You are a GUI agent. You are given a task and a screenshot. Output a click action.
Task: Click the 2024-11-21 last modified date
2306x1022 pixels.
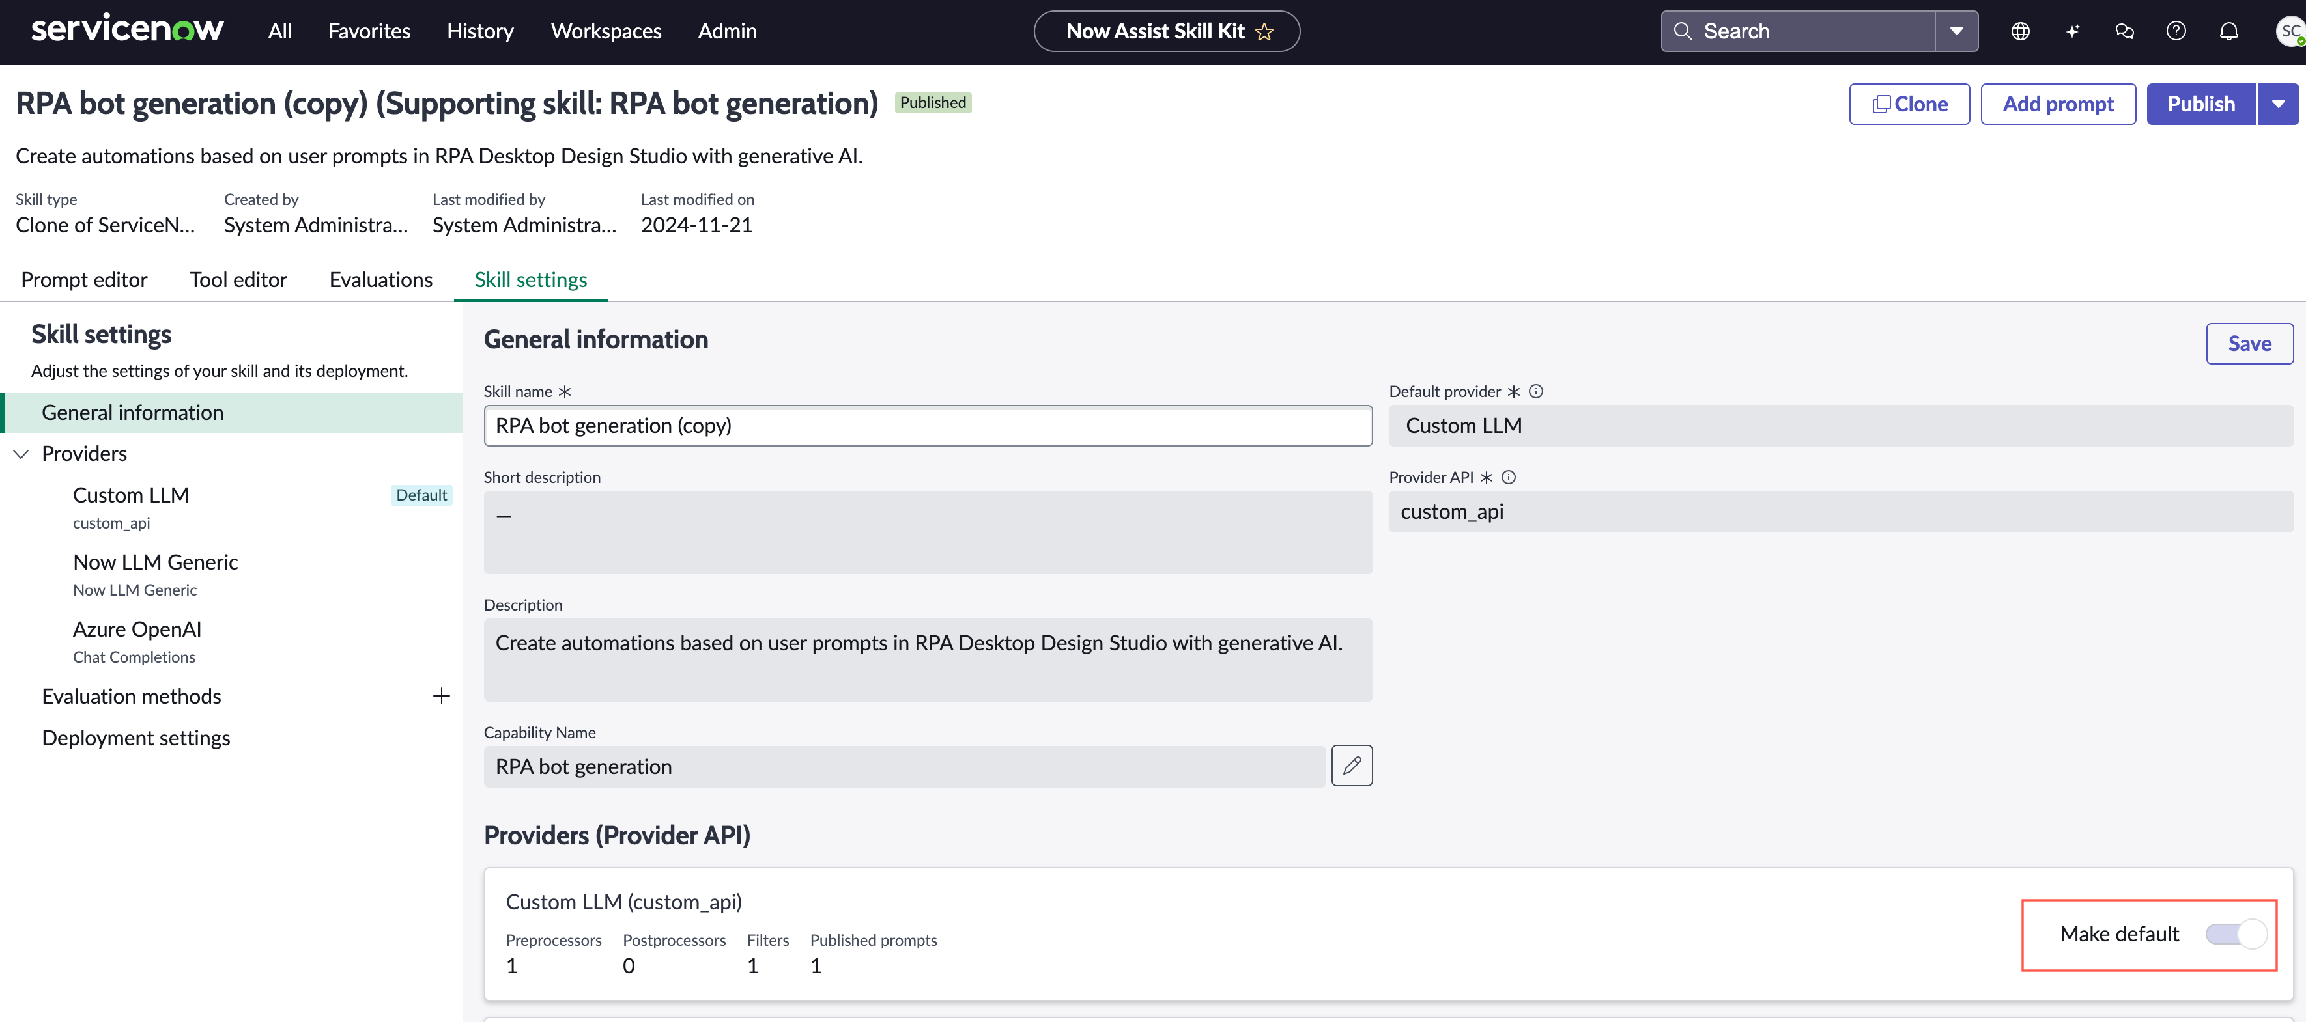[696, 225]
